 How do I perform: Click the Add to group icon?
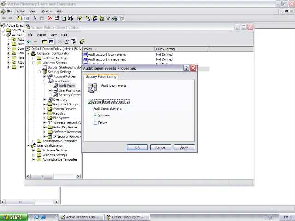(122, 18)
